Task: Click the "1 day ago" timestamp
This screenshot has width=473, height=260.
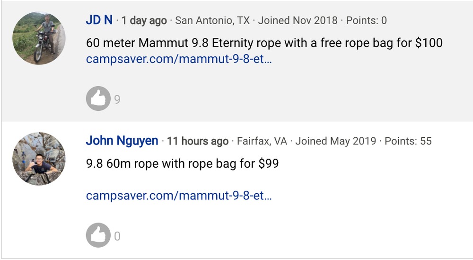Action: tap(144, 21)
